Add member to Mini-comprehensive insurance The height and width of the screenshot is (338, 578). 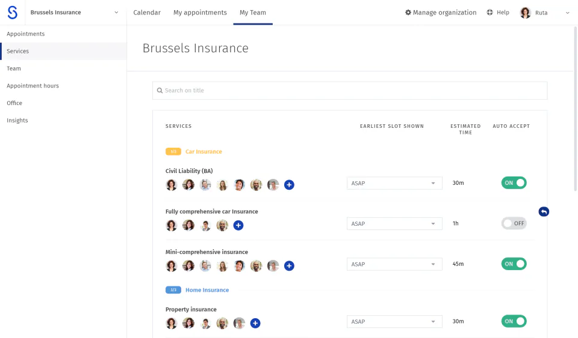click(x=289, y=265)
